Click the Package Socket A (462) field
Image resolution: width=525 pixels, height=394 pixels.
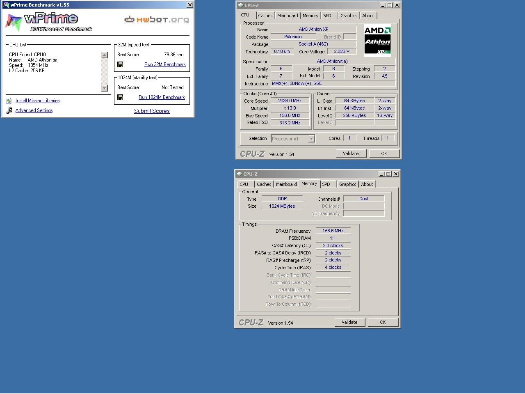pos(313,44)
